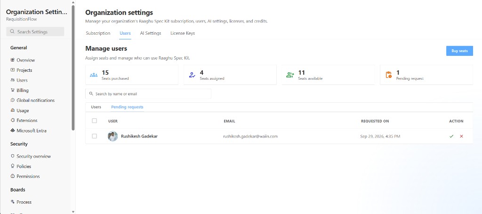Open Extensions settings
482x214 pixels.
click(x=27, y=121)
